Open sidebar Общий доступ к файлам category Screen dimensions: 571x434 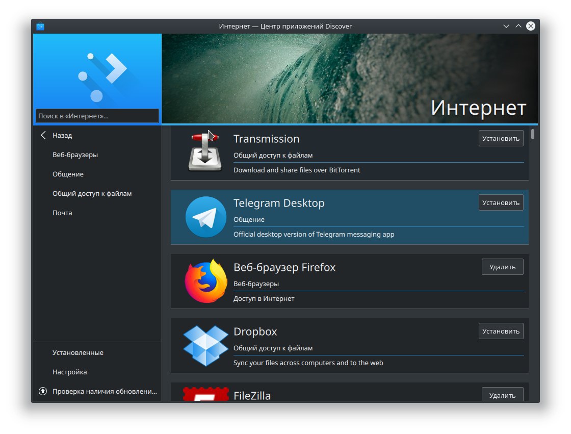pos(97,193)
